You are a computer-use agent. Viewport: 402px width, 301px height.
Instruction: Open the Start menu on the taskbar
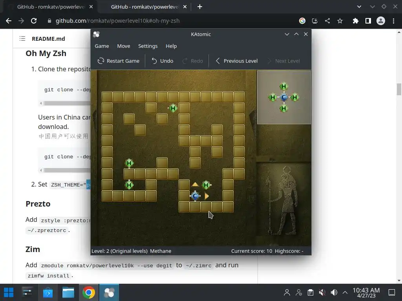tap(9, 292)
